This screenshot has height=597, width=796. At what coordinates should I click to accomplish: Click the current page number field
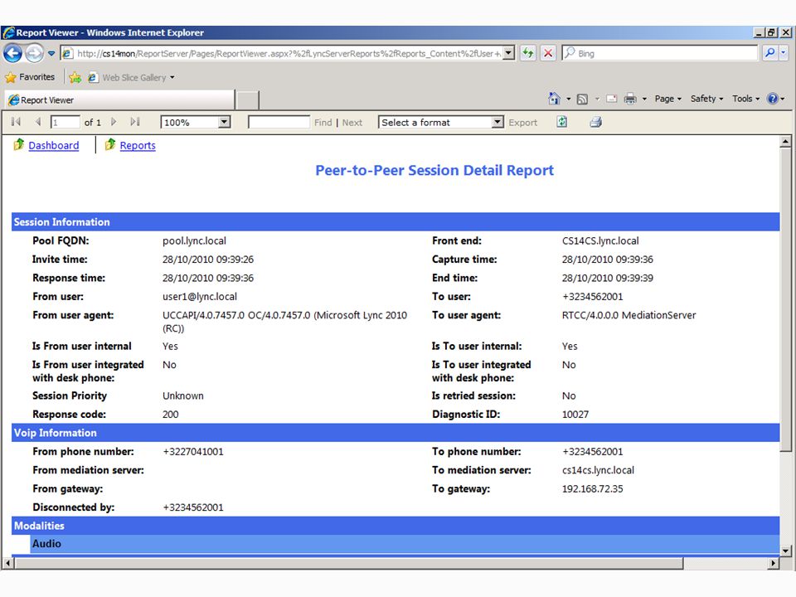click(x=65, y=123)
